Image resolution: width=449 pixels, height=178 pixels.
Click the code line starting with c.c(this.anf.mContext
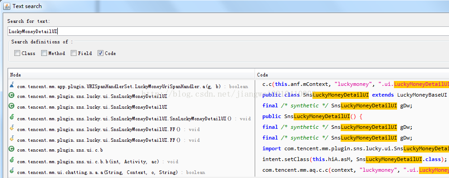[x=355, y=84]
